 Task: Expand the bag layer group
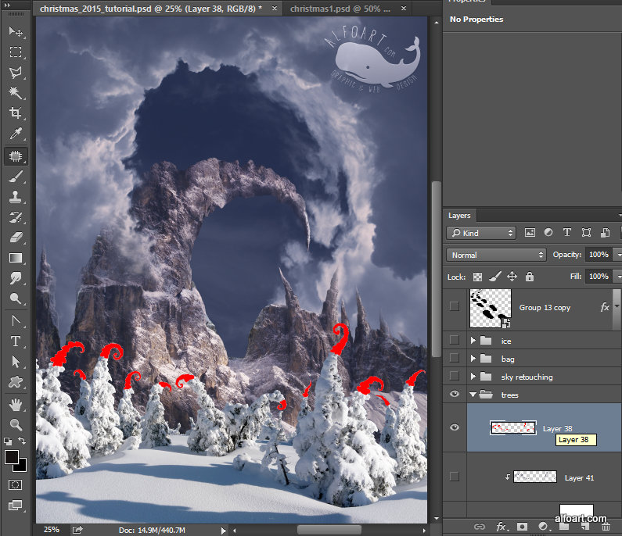tap(473, 359)
